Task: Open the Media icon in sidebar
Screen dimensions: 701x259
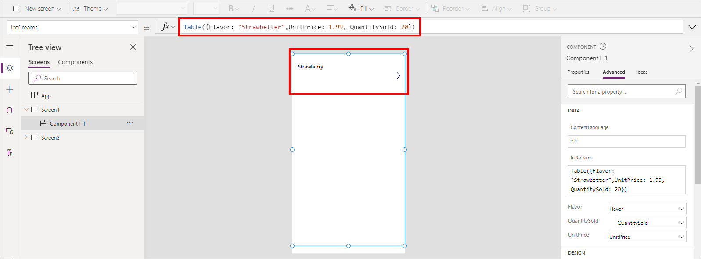Action: (x=10, y=131)
